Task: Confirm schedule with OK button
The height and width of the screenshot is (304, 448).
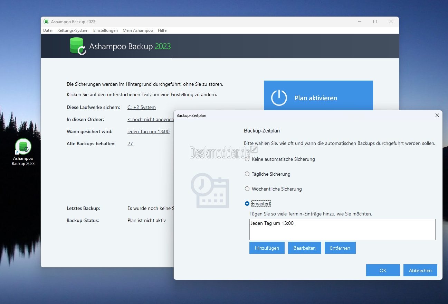Action: tap(383, 270)
